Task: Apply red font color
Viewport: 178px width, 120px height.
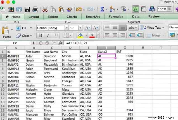Action: click(x=92, y=36)
